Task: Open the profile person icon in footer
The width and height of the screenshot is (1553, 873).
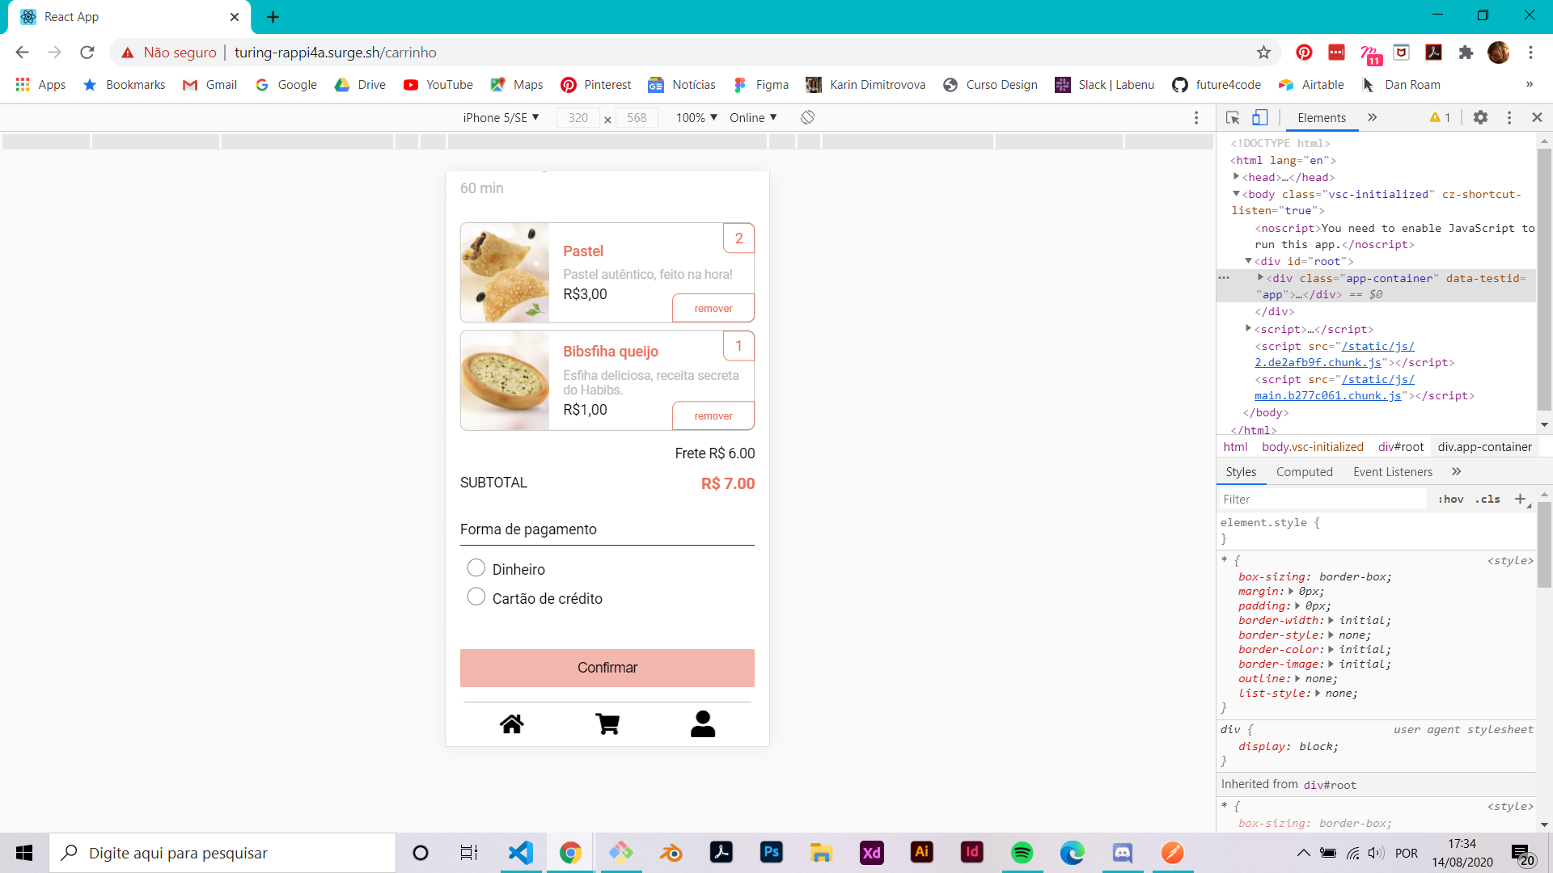Action: (x=703, y=723)
